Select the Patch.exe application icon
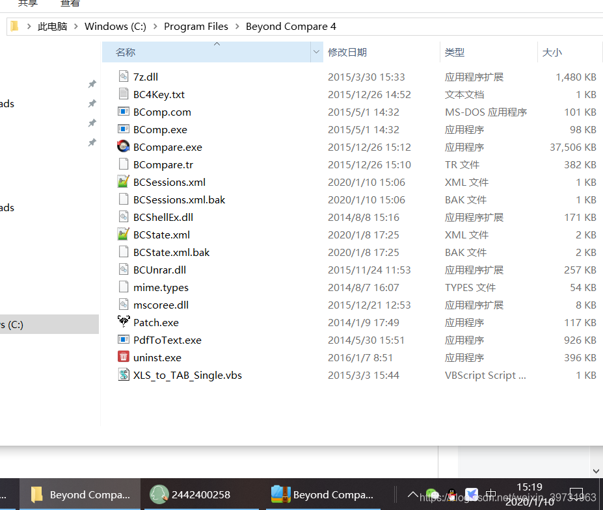Screen dimensions: 603x510 point(124,322)
